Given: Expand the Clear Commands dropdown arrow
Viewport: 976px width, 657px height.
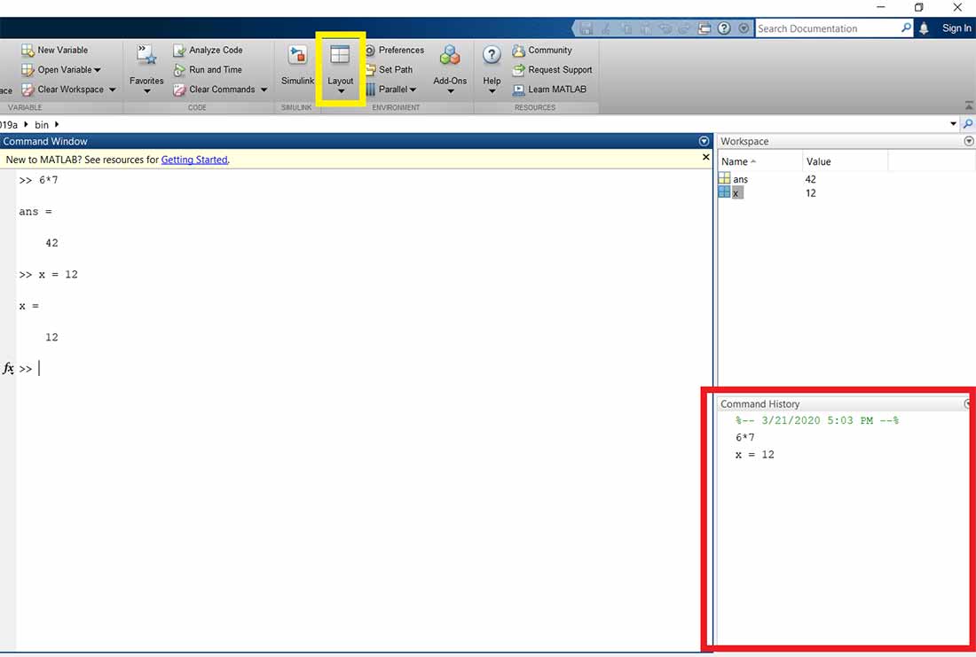Looking at the screenshot, I should [x=264, y=90].
